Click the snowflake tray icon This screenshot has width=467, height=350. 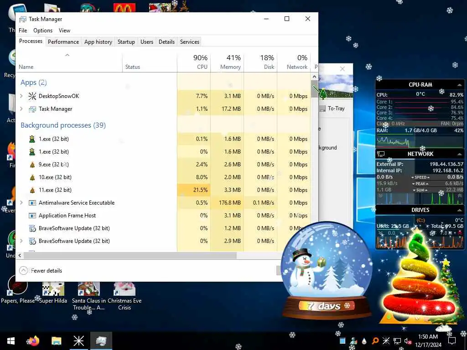386,341
